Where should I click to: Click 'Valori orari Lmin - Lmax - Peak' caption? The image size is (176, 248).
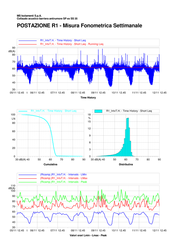click(88, 235)
